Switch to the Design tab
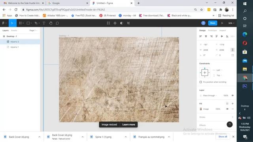The width and height of the screenshot is (253, 142). (x=202, y=30)
